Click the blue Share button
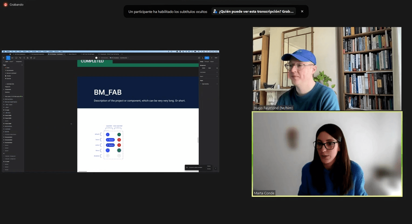 [x=207, y=58]
